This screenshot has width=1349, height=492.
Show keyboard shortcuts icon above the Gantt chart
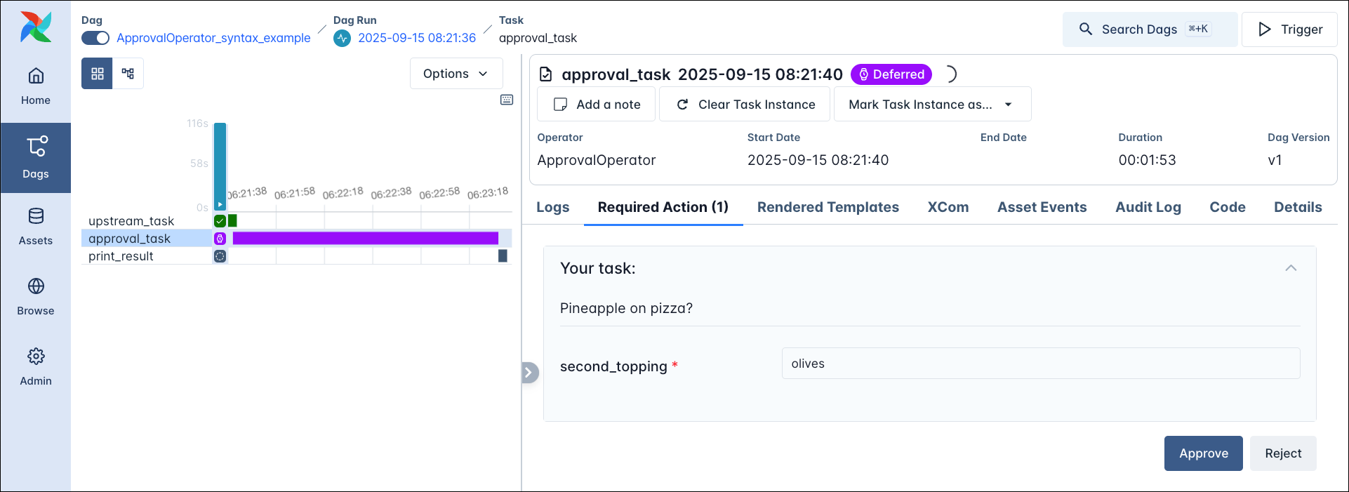(507, 100)
